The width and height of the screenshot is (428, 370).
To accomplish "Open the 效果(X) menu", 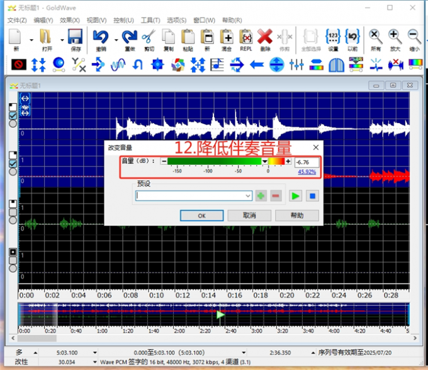I will tap(70, 20).
